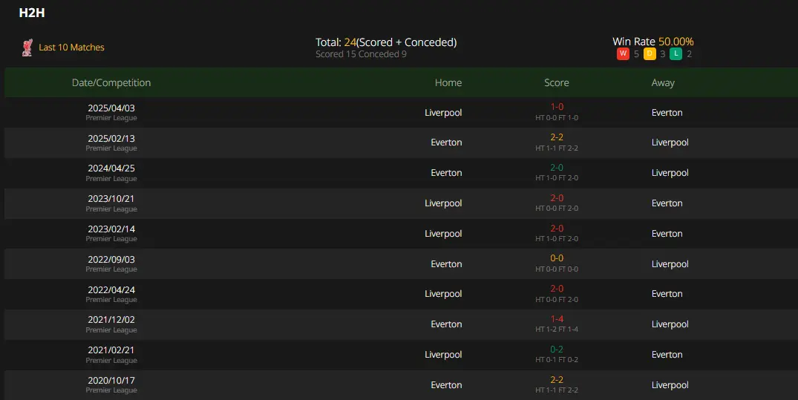Click home team Liverpool in 2022/04/24 row
This screenshot has height=400, width=798.
point(443,294)
